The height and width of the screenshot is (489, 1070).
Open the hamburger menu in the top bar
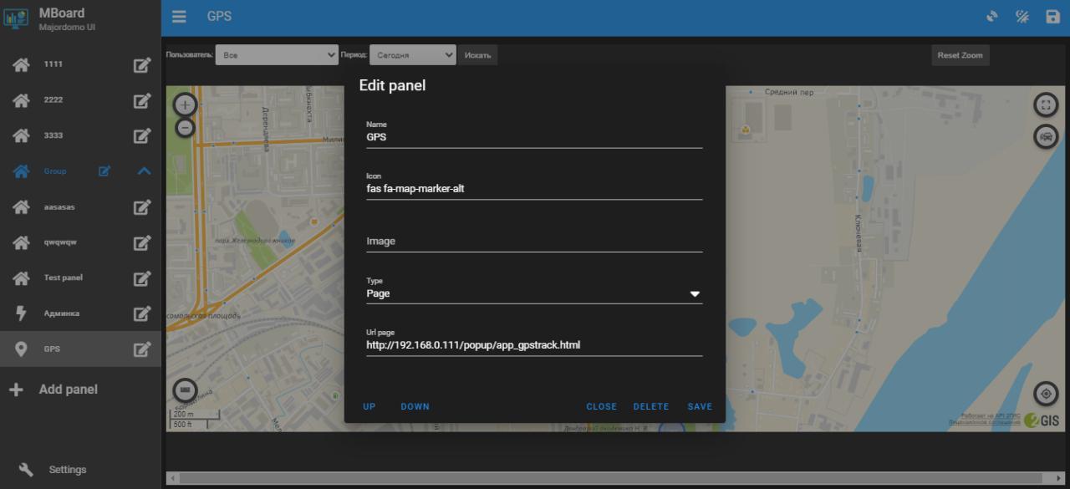[x=179, y=17]
